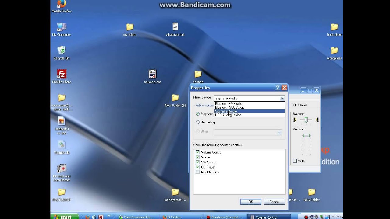Select the FileZilla Client shortcut
390x219 pixels.
[x=62, y=77]
